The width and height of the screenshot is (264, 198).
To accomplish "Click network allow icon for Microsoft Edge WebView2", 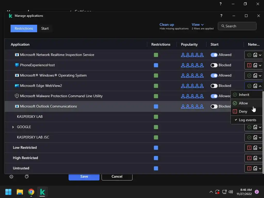I will point(249,86).
